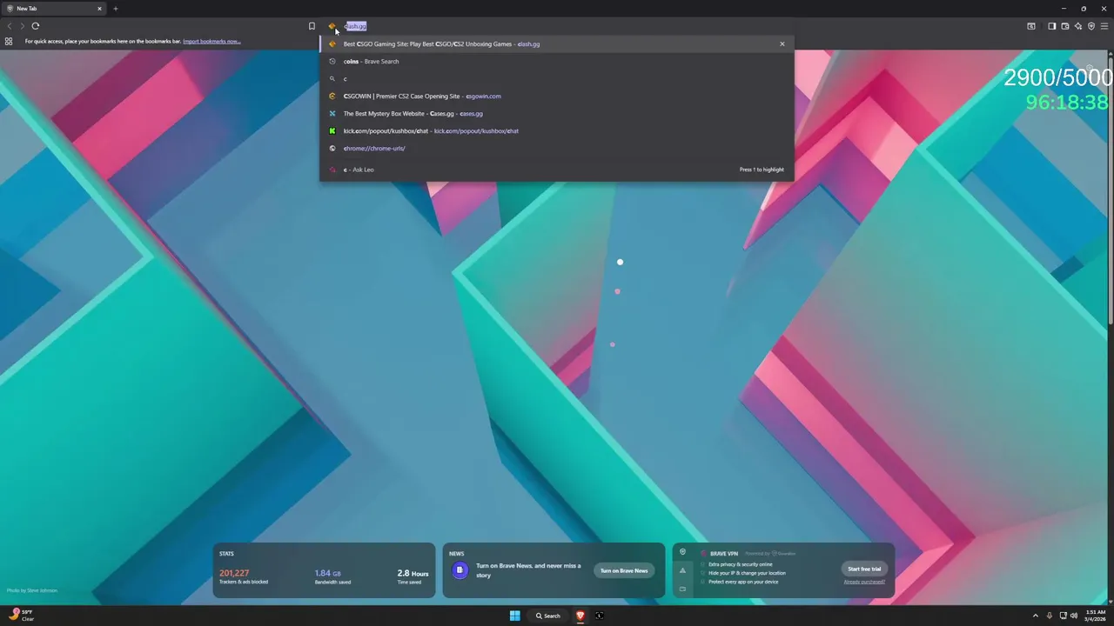Open the Brave hamburger main menu

[x=1104, y=26]
